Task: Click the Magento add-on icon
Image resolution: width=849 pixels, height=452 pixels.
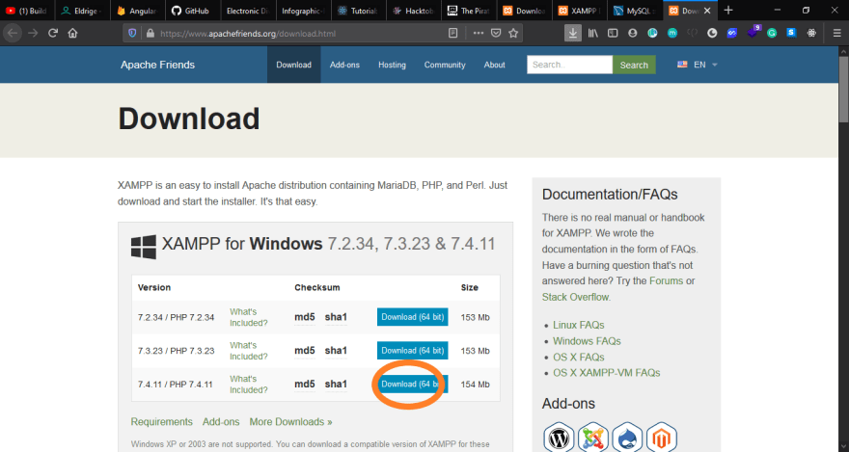Action: point(661,438)
